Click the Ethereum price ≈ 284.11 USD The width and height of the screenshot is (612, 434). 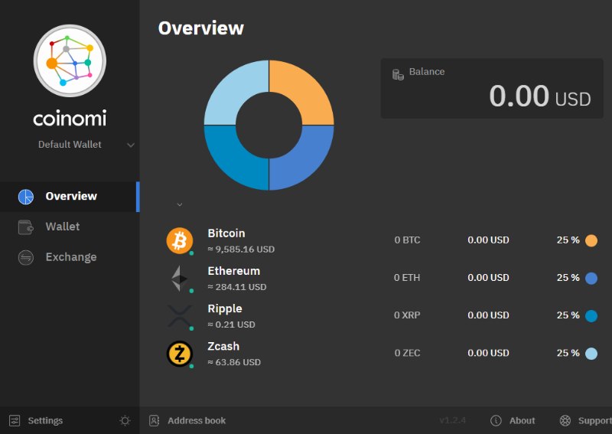click(x=237, y=287)
